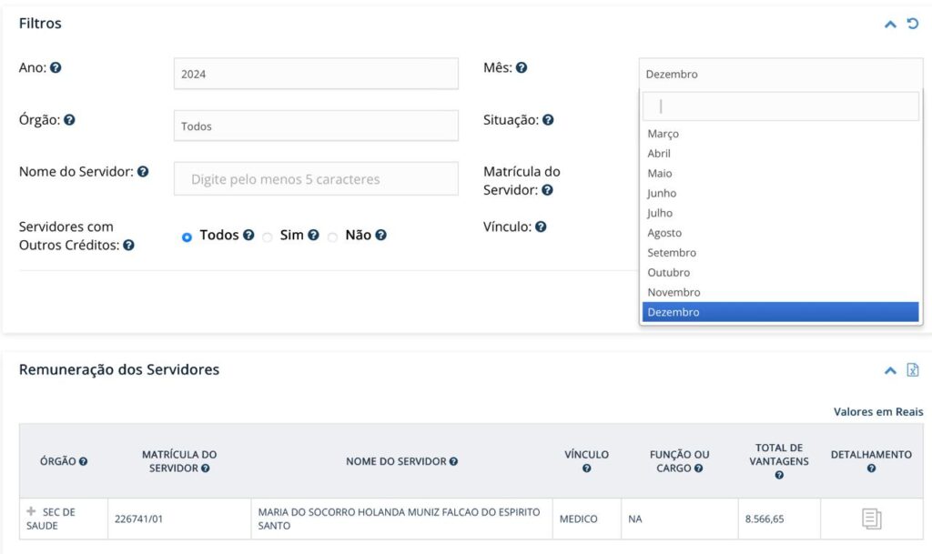Collapse Remuneração dos Servidores panel
This screenshot has height=554, width=932.
point(891,370)
